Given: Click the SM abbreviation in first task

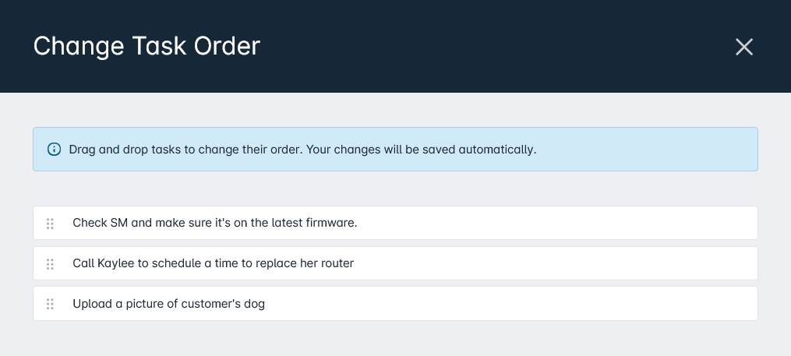Looking at the screenshot, I should pyautogui.click(x=119, y=223).
